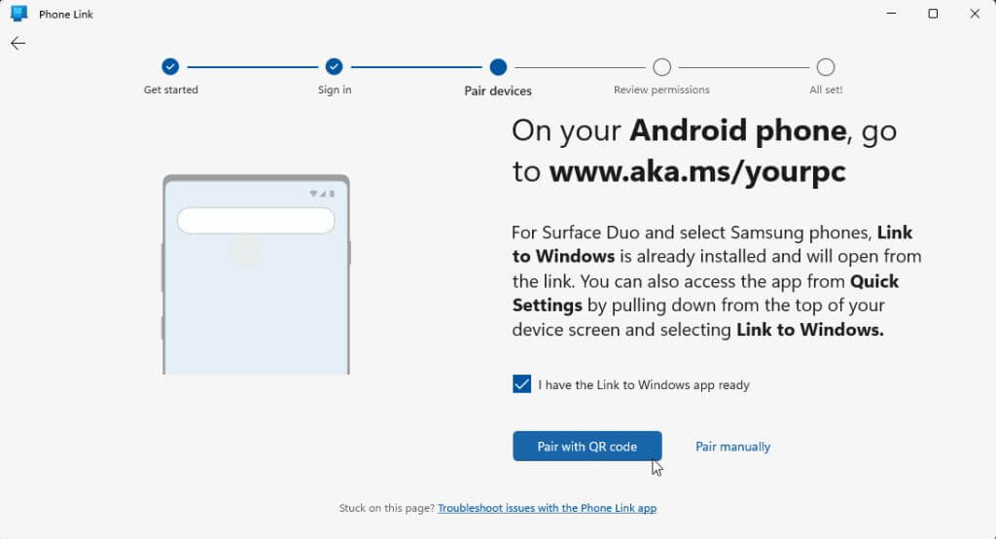Image resolution: width=996 pixels, height=539 pixels.
Task: Click the All set! step circle
Action: pos(826,67)
